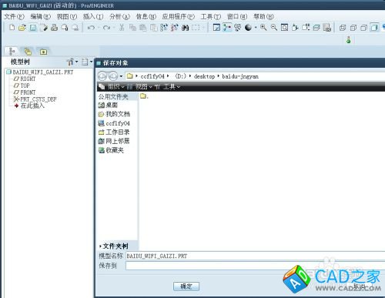The width and height of the screenshot is (385, 298).
Task: Click desktop in path breadcrumb
Action: tap(205, 76)
